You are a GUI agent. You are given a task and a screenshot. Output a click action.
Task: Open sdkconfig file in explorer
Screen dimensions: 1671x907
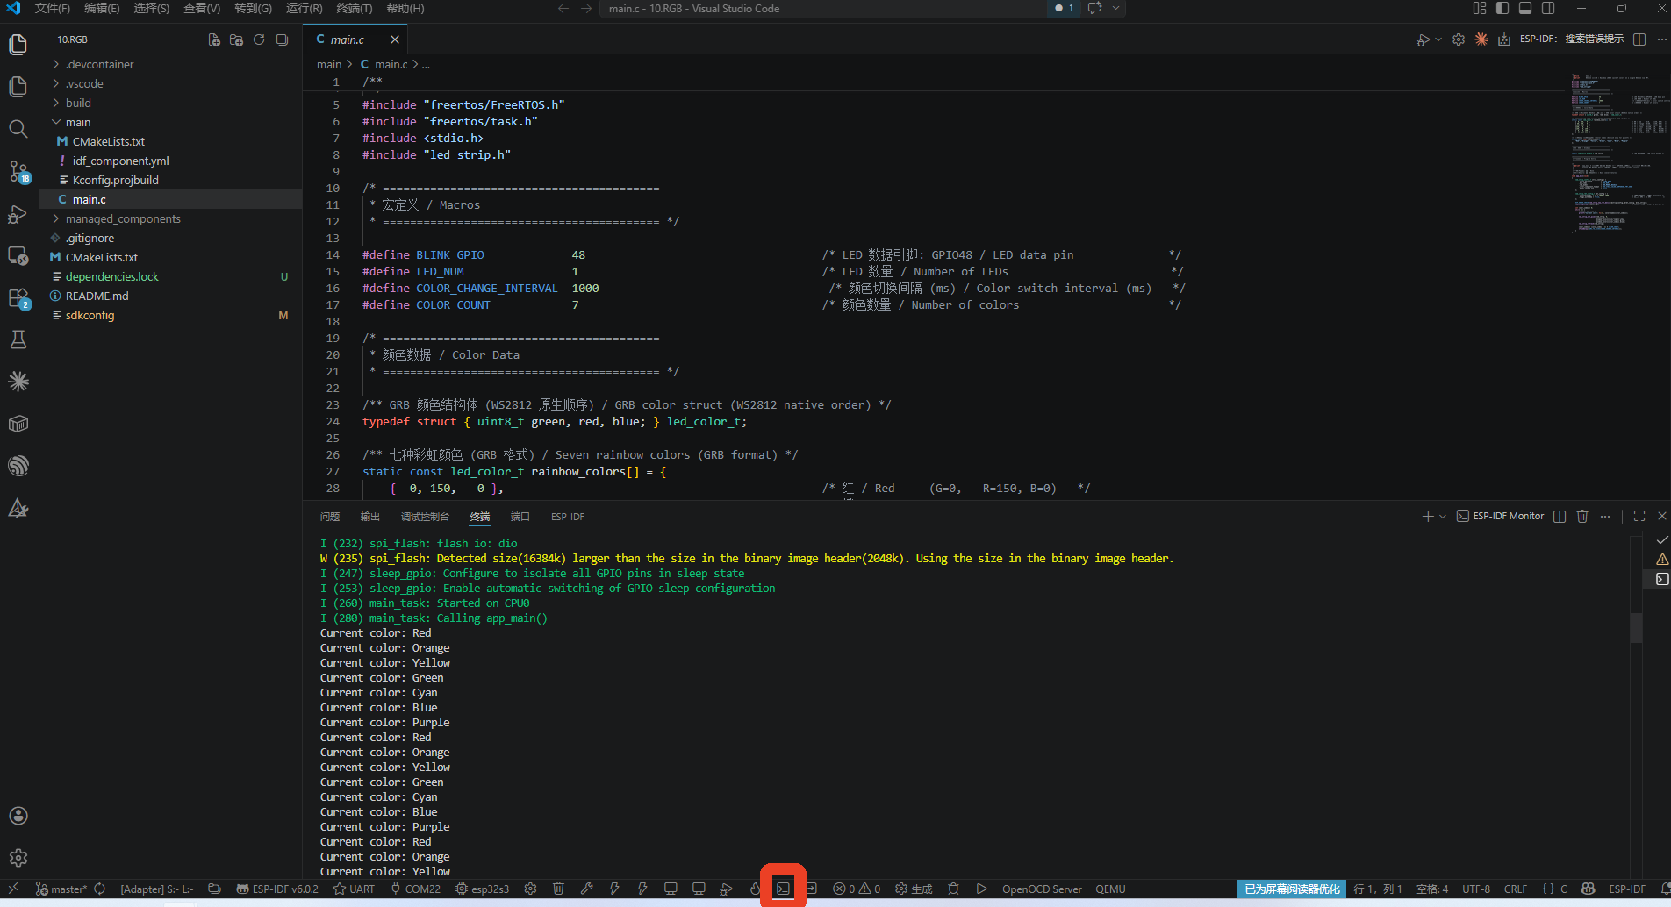[171, 315]
